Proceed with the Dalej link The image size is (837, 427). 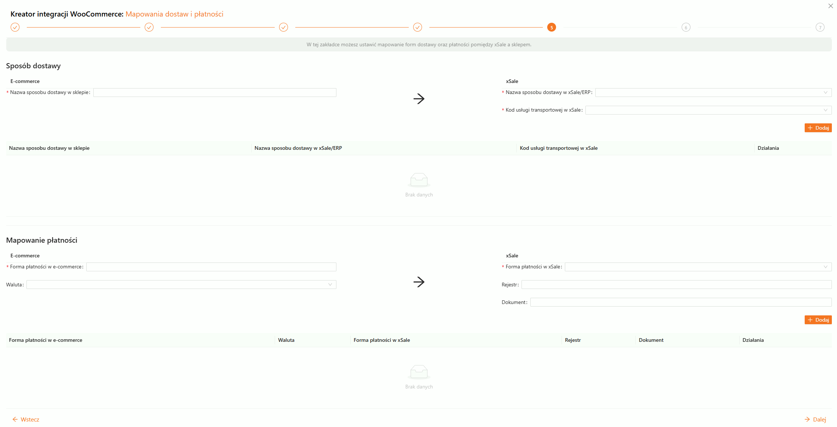[815, 419]
